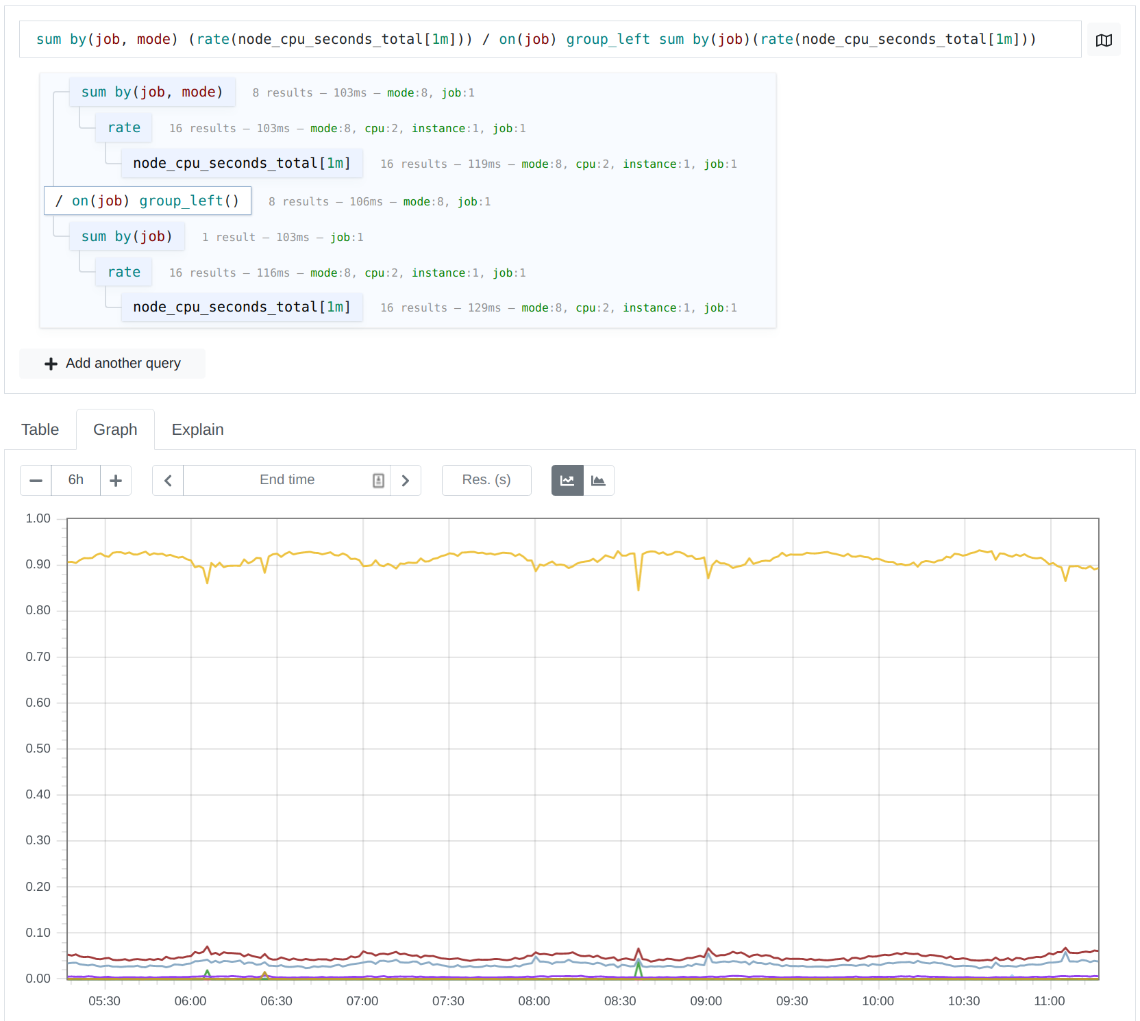
Task: Select the top-level sum by(job, mode) node
Action: click(152, 92)
